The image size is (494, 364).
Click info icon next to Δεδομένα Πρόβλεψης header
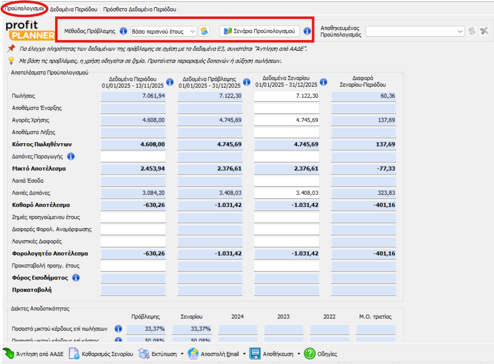(x=247, y=82)
